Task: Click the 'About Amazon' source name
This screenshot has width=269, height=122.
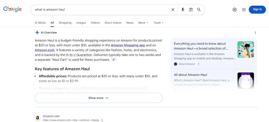Action: [187, 64]
